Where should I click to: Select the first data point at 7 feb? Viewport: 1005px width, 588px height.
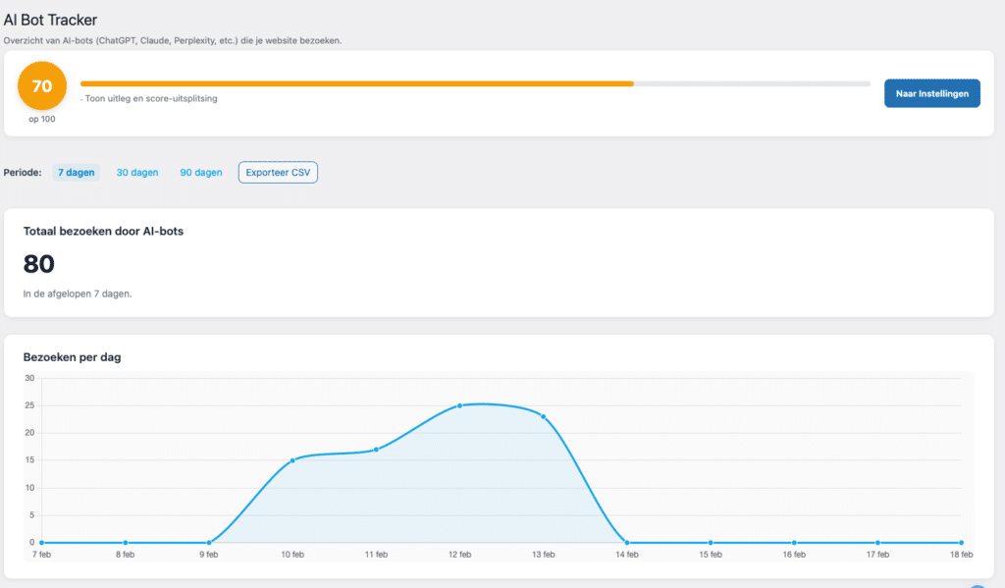41,543
